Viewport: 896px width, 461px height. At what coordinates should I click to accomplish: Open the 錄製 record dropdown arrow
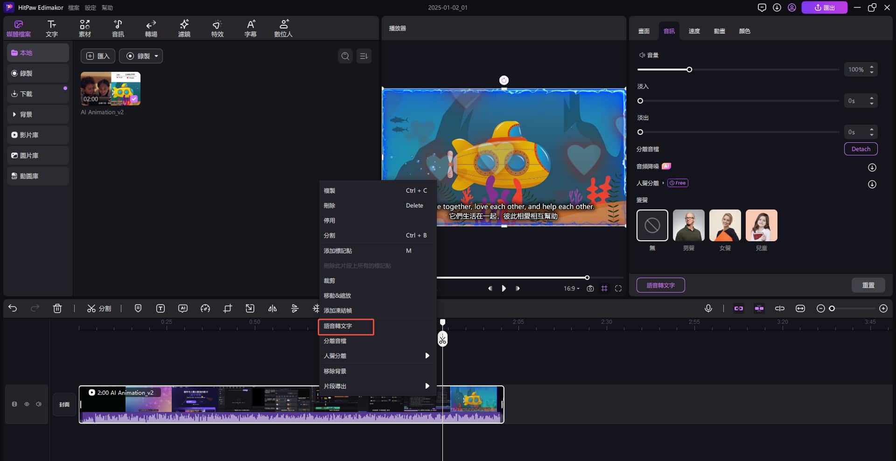click(x=156, y=56)
